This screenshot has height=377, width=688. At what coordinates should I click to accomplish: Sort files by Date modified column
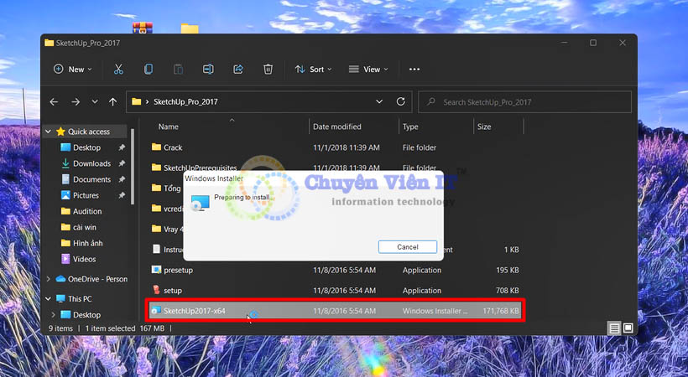click(336, 127)
